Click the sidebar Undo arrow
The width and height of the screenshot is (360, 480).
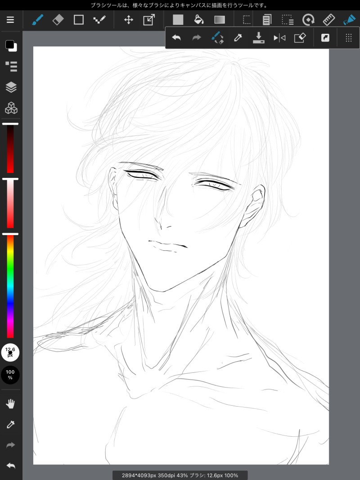[x=10, y=466]
